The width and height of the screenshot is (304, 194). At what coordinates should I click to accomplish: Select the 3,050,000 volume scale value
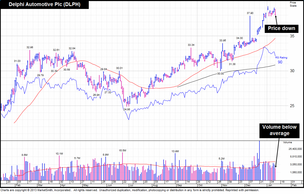[296, 164]
